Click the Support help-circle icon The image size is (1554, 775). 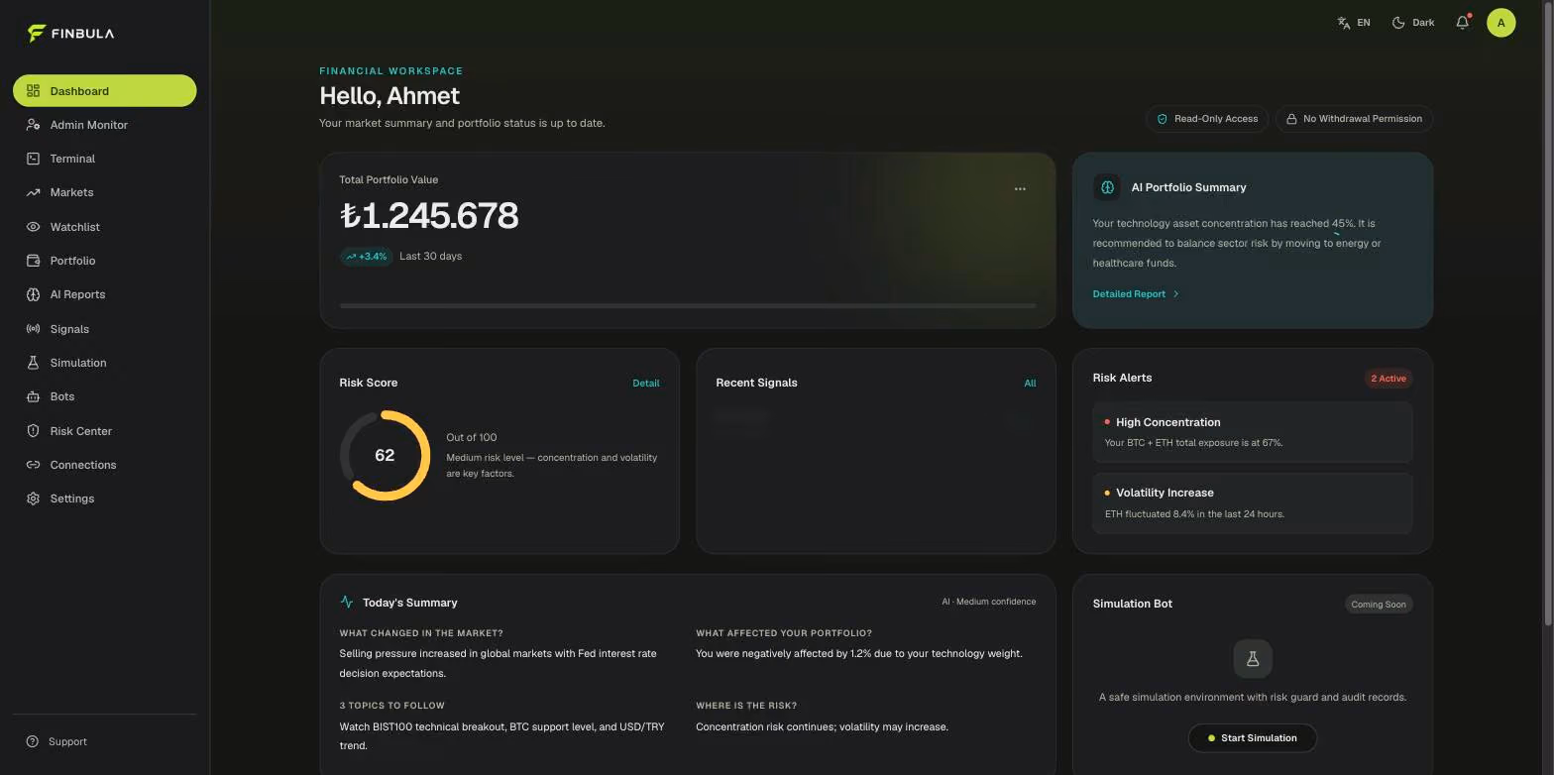click(x=33, y=741)
